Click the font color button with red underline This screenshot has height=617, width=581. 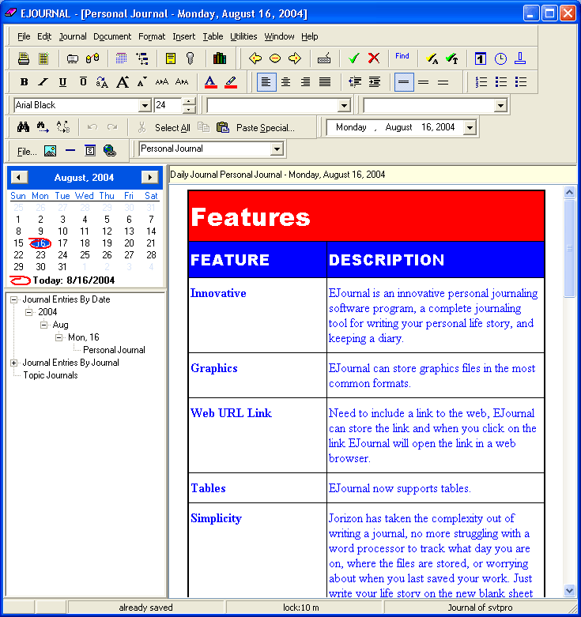click(x=210, y=82)
